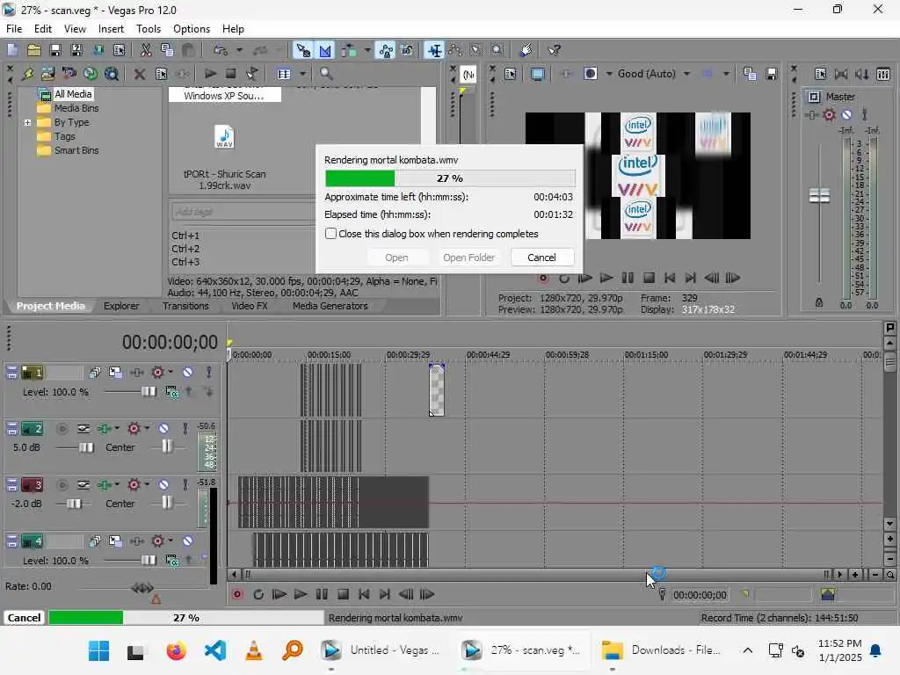Open VLC media player from the taskbar
This screenshot has width=900, height=675.
click(x=254, y=650)
